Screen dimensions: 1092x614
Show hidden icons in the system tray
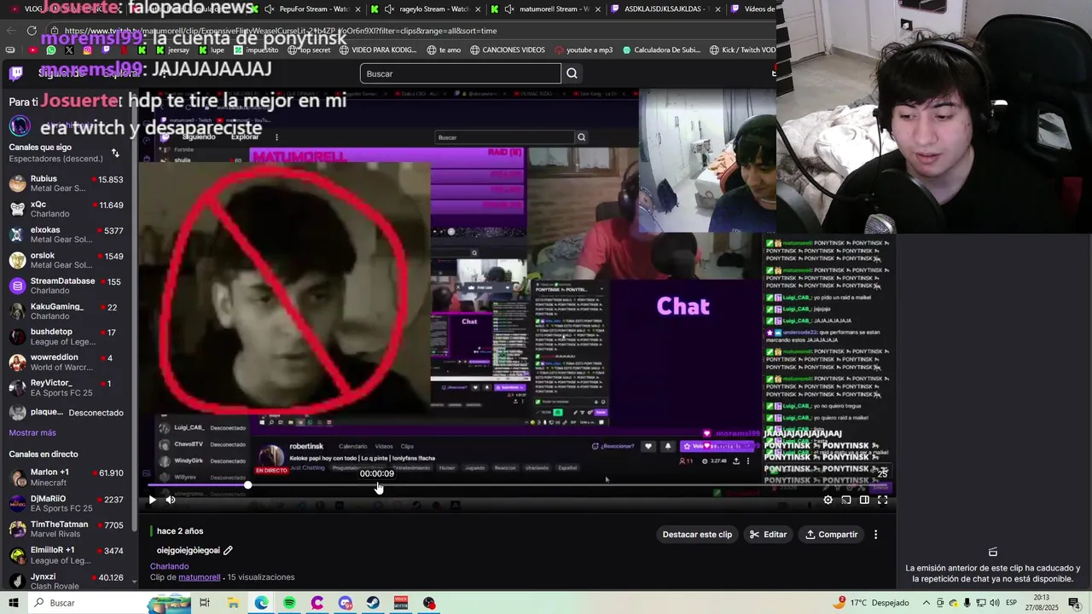coord(926,603)
